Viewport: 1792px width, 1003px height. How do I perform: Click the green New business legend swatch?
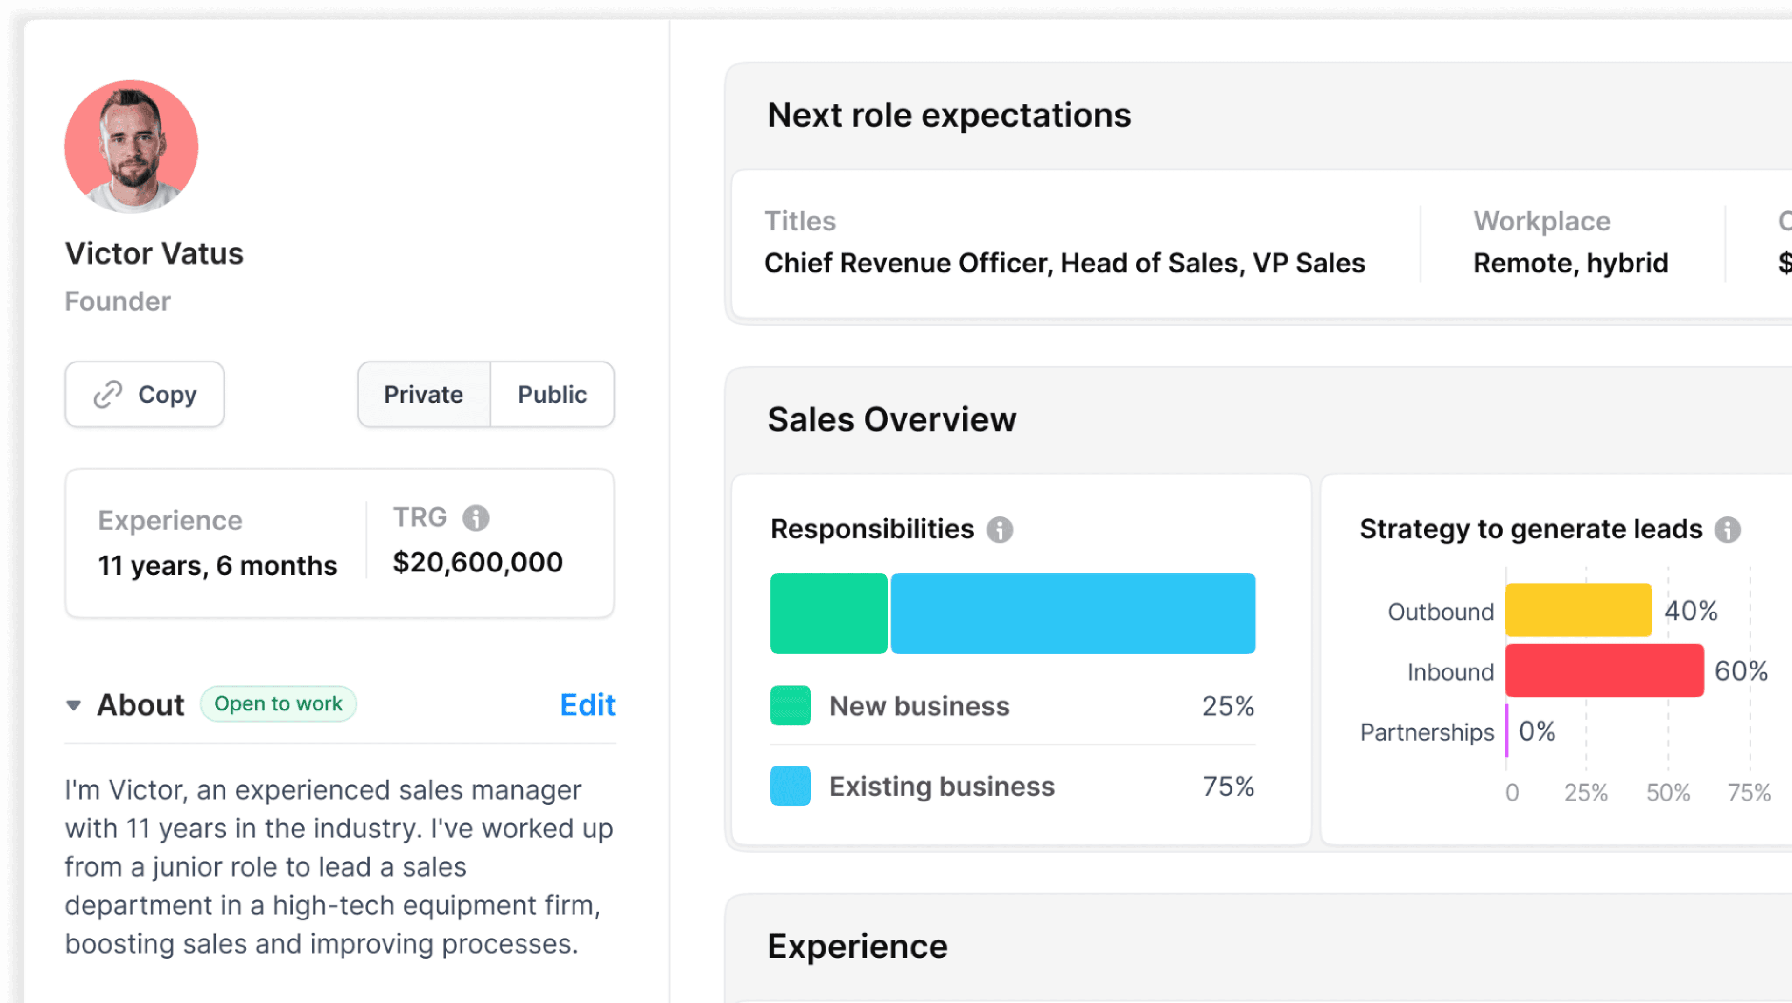point(790,706)
